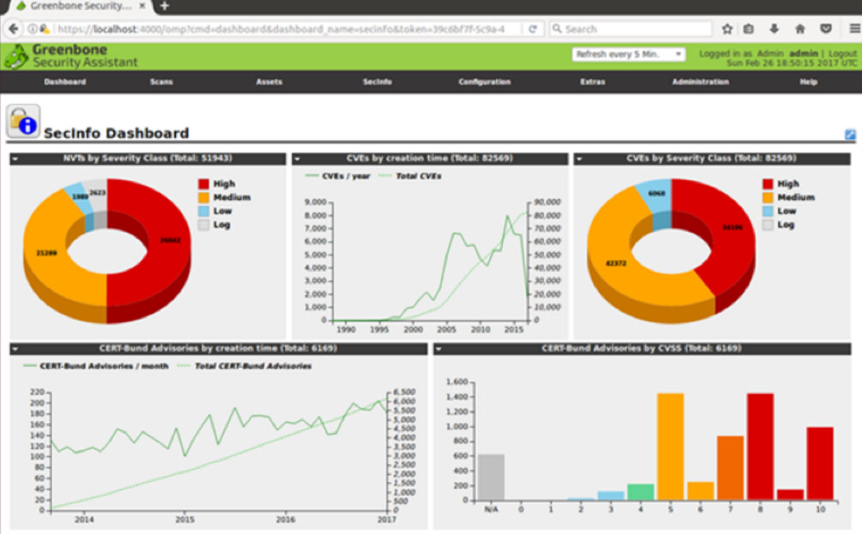Viewport: 862px width, 534px height.
Task: Open the bookmarks list clipboard icon
Action: coord(749,29)
